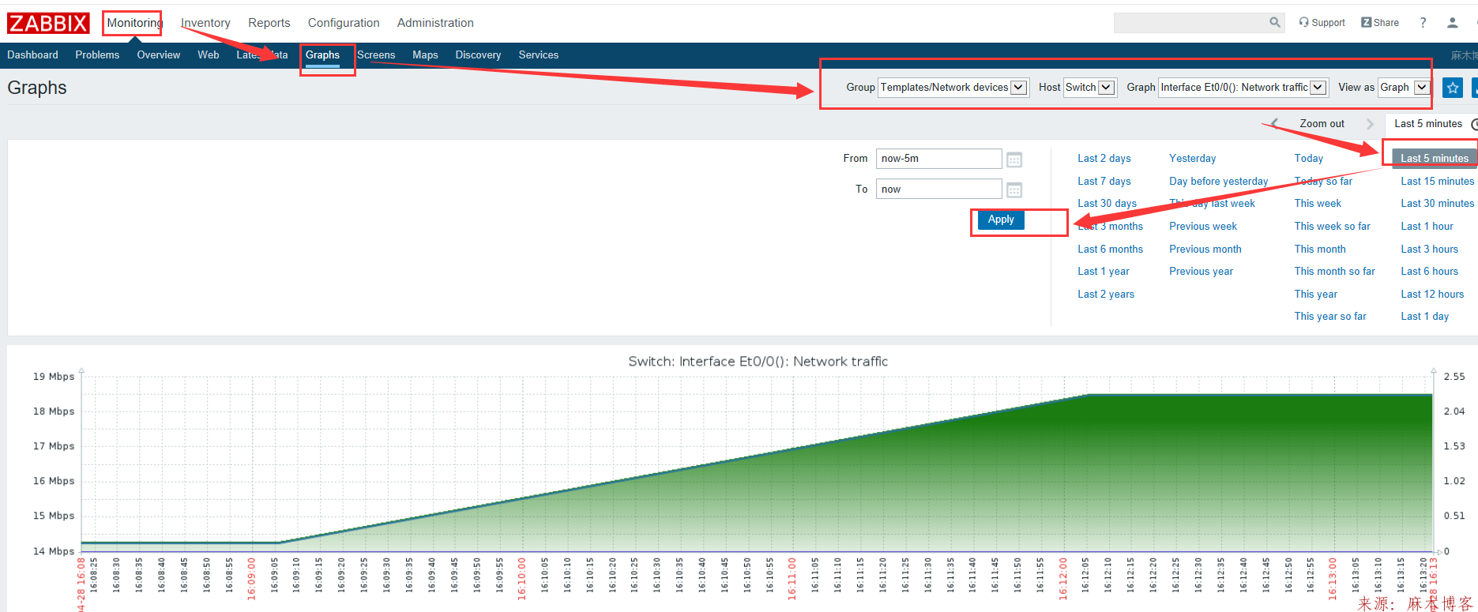Select Last 15 minutes range
The width and height of the screenshot is (1478, 612).
[1437, 182]
